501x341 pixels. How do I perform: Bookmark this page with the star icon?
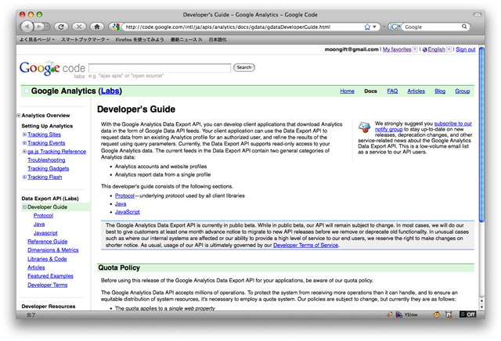[367, 27]
